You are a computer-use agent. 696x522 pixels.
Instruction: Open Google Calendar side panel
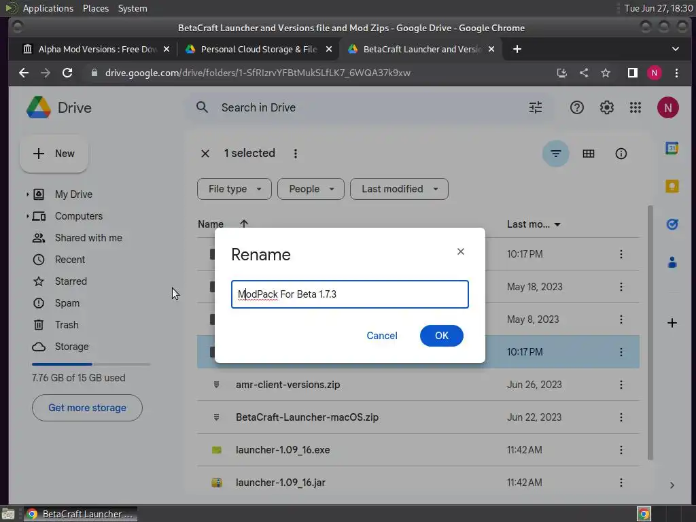pos(672,148)
